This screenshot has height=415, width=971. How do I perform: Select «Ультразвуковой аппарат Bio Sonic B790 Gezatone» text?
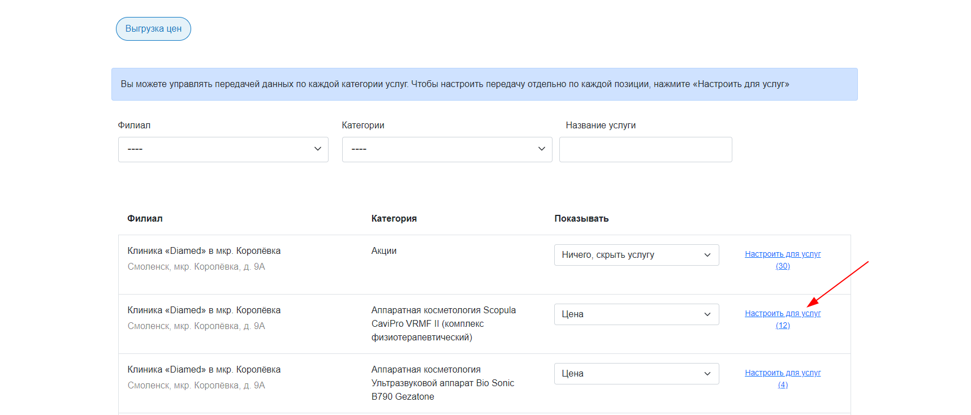click(x=443, y=390)
